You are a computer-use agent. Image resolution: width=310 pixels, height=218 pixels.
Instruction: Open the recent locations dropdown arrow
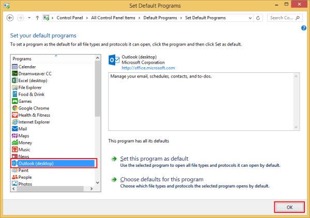click(x=29, y=18)
